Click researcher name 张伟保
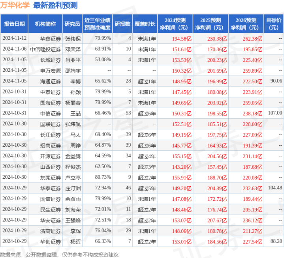The height and width of the screenshot is (258, 284). tap(73, 39)
